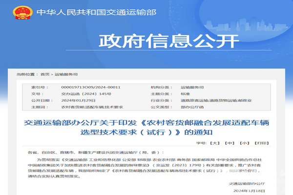
Task: Set font size to 中
Action: [x=229, y=144]
